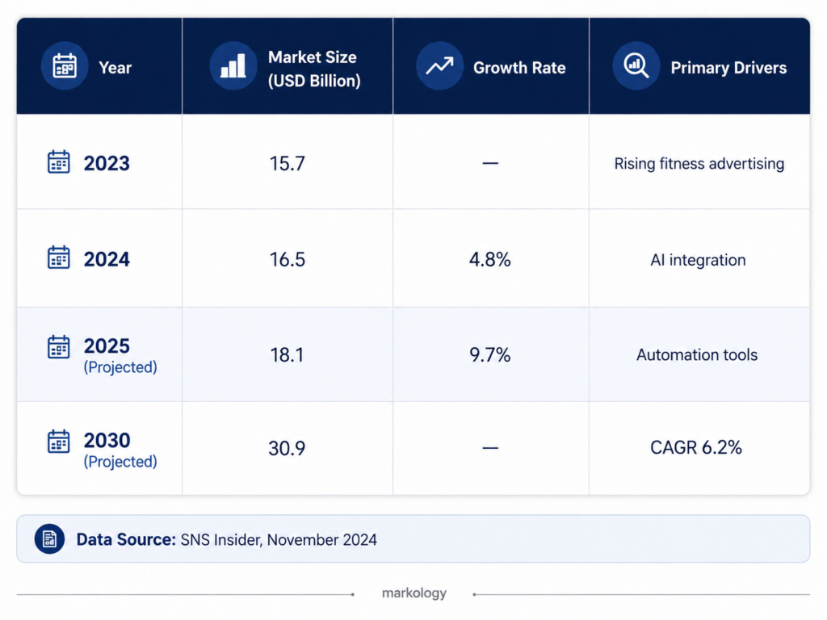Click the (Projected) label under 2025
Screen dimensions: 827x620
[x=120, y=367]
